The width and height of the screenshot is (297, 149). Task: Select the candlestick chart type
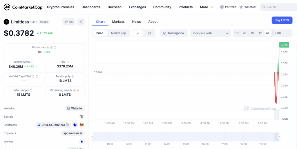click(149, 33)
